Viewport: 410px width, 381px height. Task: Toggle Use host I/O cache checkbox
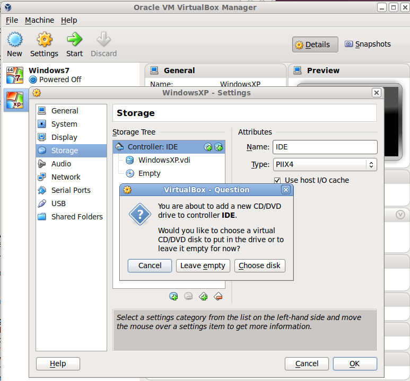(277, 180)
